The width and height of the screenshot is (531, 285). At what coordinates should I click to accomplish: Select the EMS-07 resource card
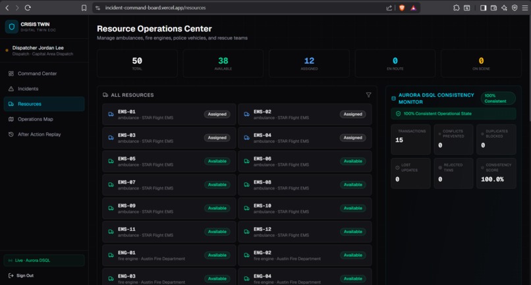pyautogui.click(x=169, y=185)
